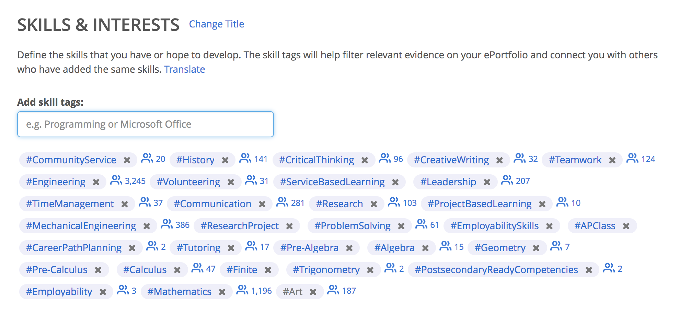
Task: Focus the Add skill tags input field
Action: coord(146,124)
